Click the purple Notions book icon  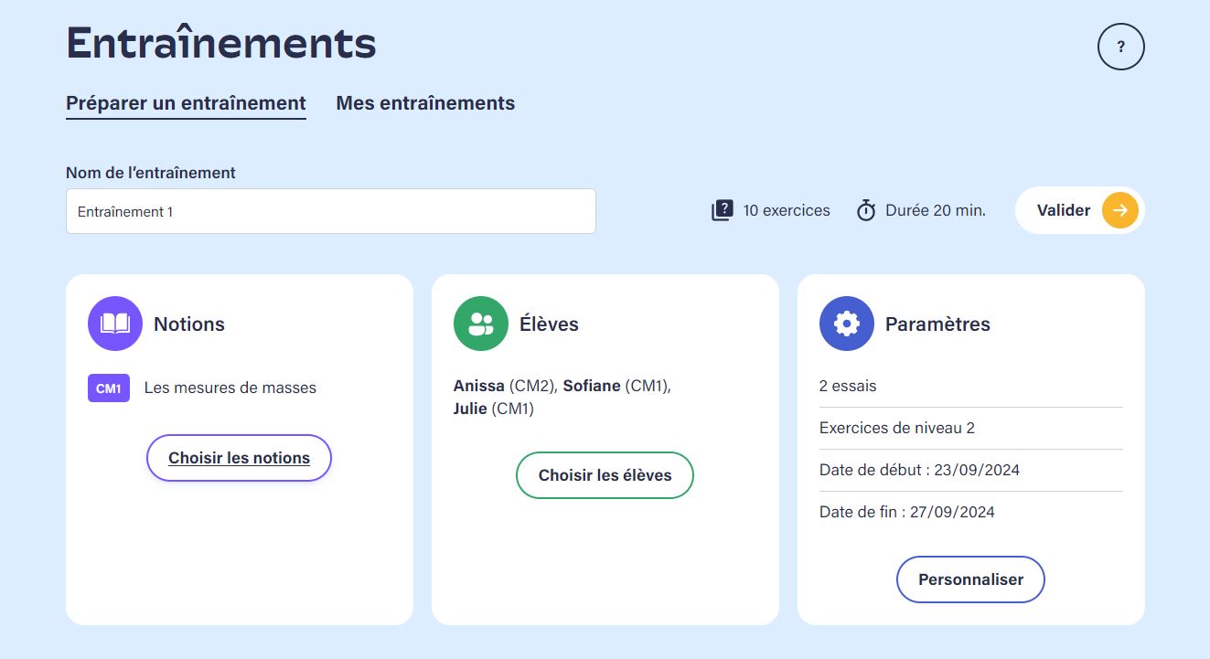point(115,324)
